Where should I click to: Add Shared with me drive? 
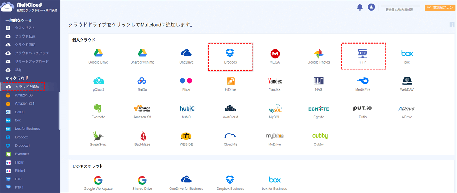[142, 56]
